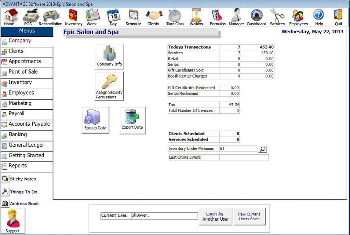Click the Epic Salon and Spa heading
The width and height of the screenshot is (350, 235).
point(91,32)
